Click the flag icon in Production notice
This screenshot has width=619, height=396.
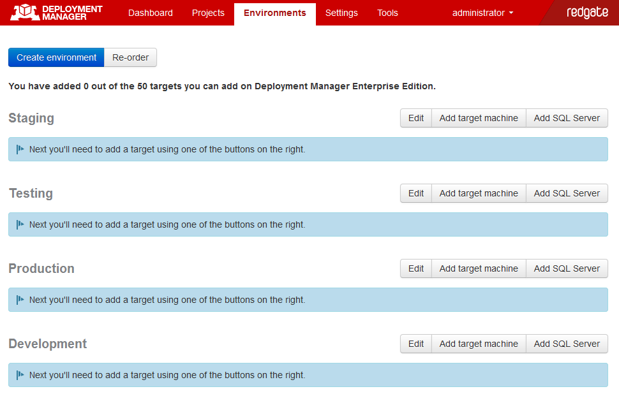pyautogui.click(x=20, y=300)
